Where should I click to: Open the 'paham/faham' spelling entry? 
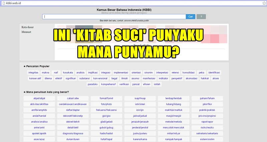click(x=207, y=98)
